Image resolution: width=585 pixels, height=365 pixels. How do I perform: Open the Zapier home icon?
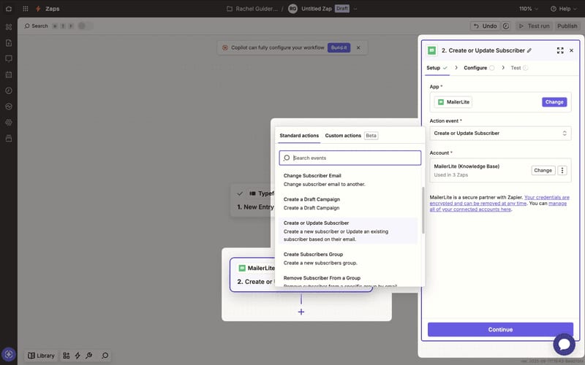pos(9,9)
